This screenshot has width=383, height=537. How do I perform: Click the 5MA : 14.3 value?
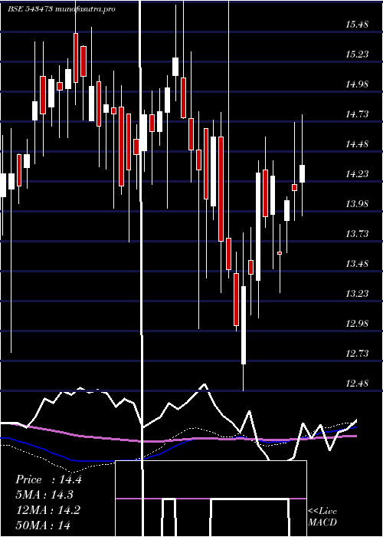click(x=44, y=495)
